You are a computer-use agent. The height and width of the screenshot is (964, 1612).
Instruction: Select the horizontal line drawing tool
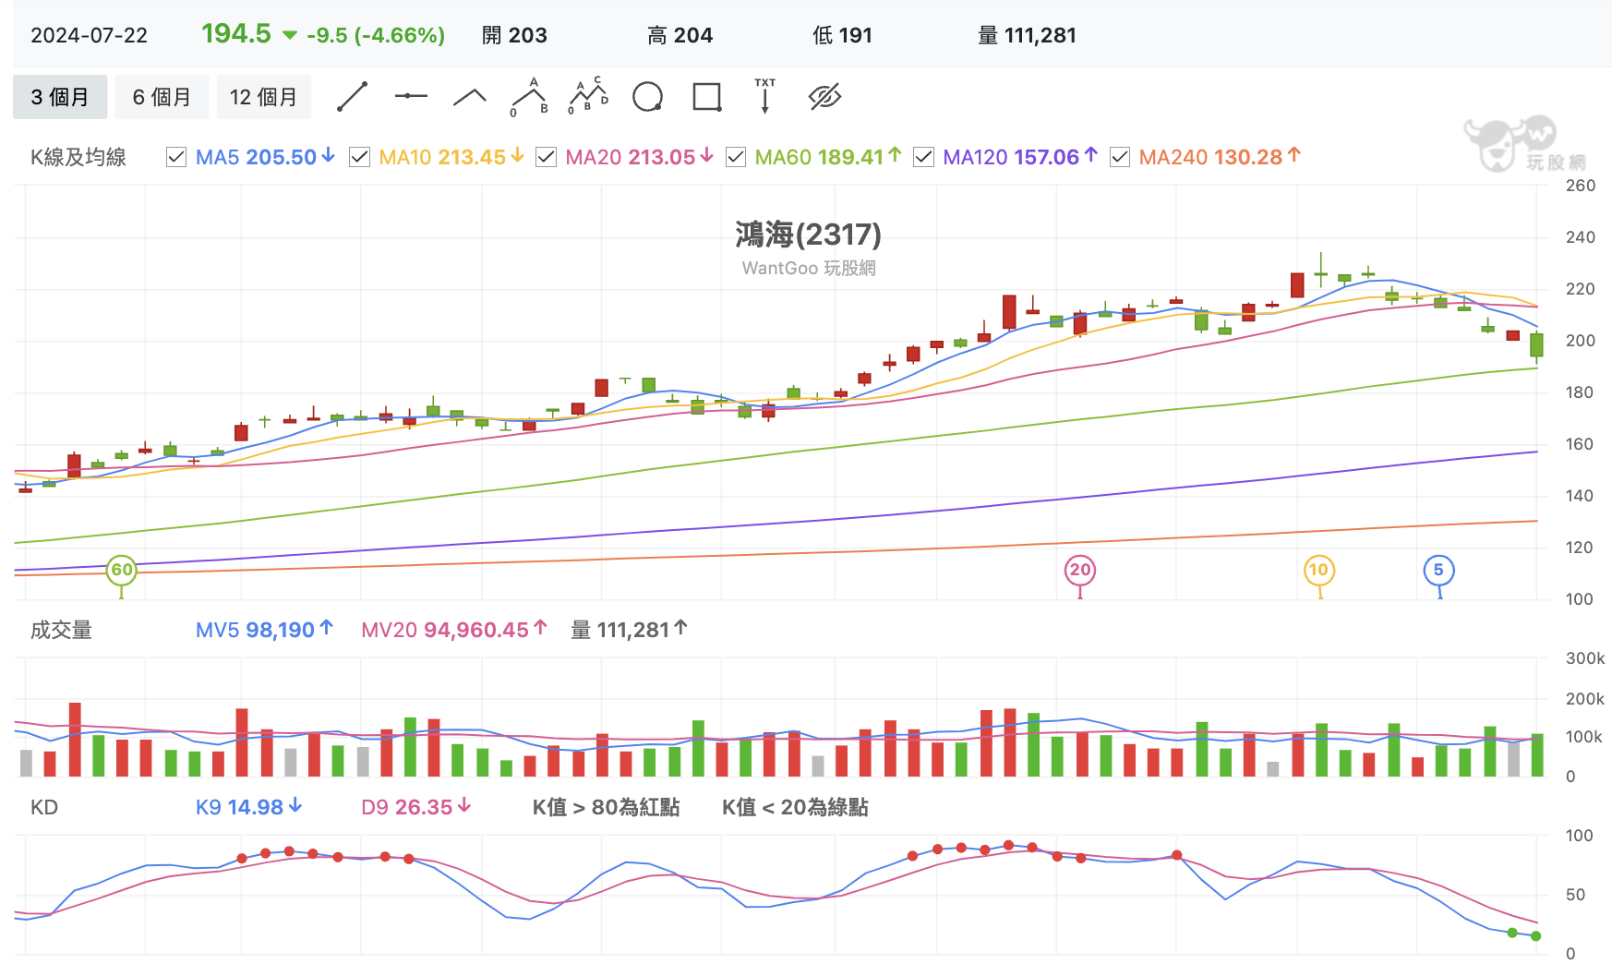pyautogui.click(x=411, y=96)
